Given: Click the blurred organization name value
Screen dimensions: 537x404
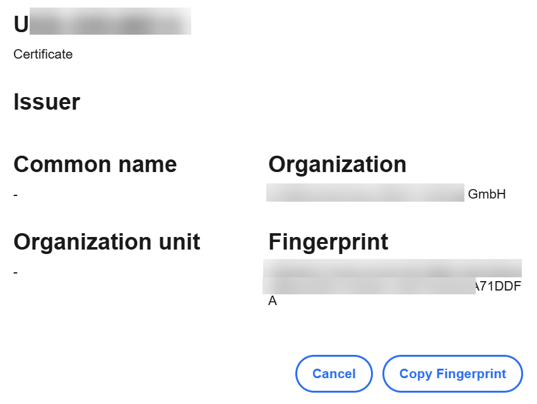Looking at the screenshot, I should coord(365,193).
